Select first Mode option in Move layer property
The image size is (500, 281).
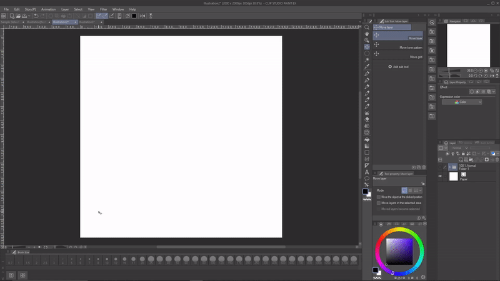click(x=404, y=190)
